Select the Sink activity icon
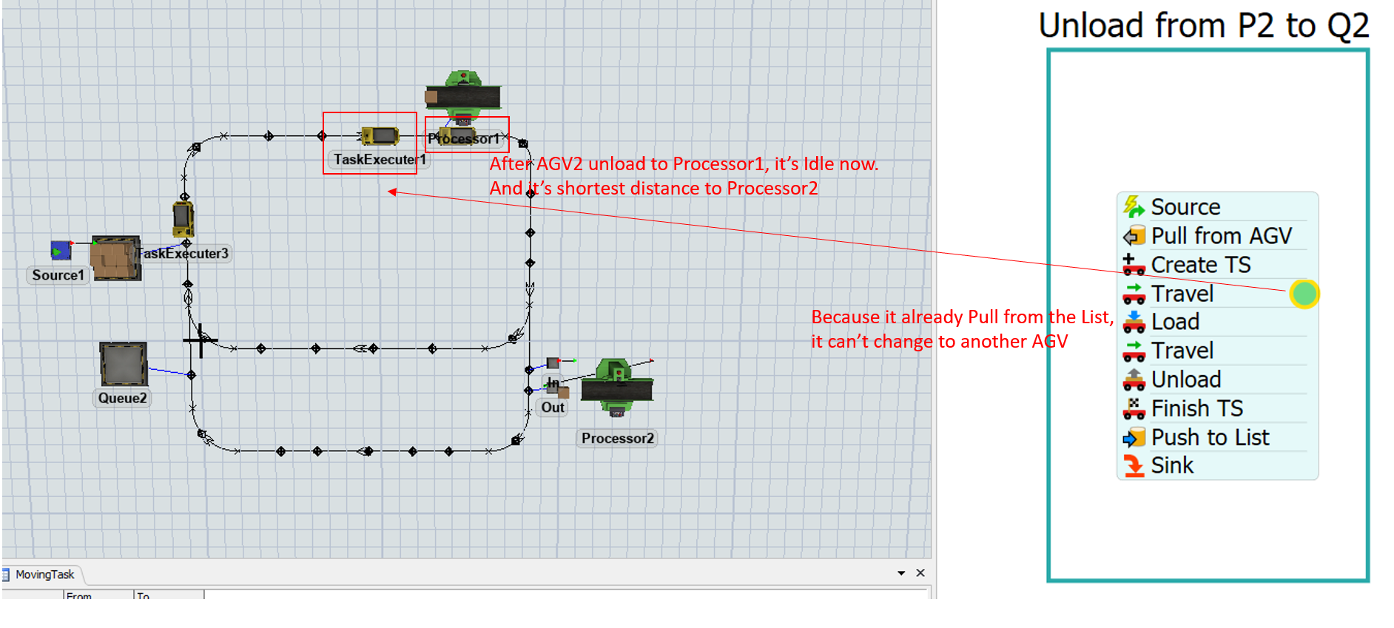The image size is (1394, 628). (1133, 465)
